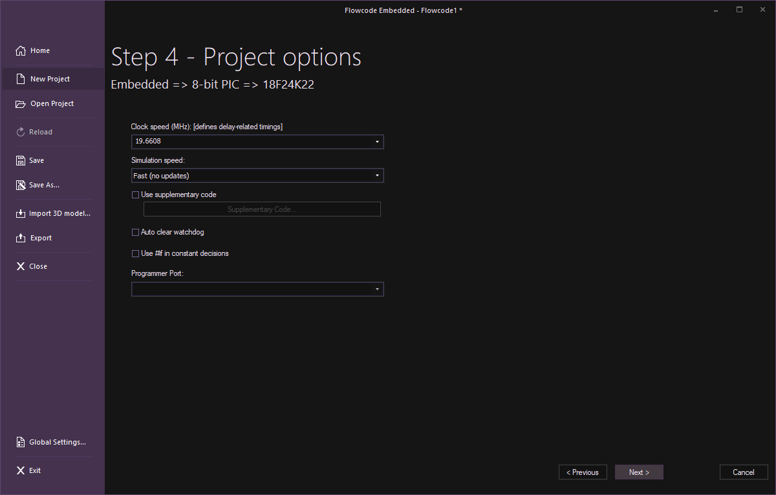
Task: Click the Save disk icon
Action: pyautogui.click(x=21, y=160)
